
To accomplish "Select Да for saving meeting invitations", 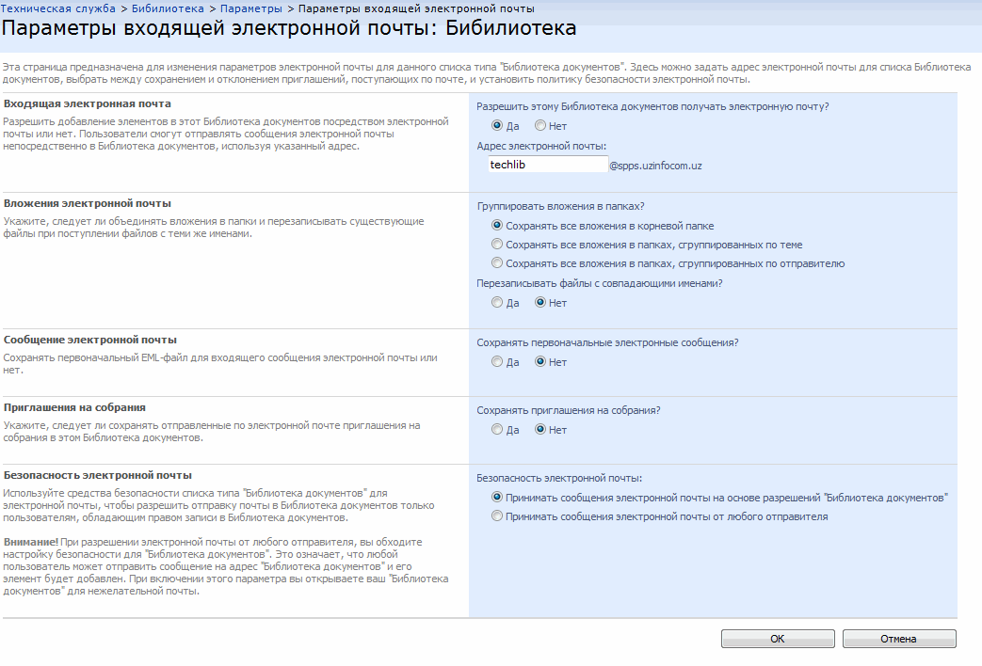I will click(497, 430).
